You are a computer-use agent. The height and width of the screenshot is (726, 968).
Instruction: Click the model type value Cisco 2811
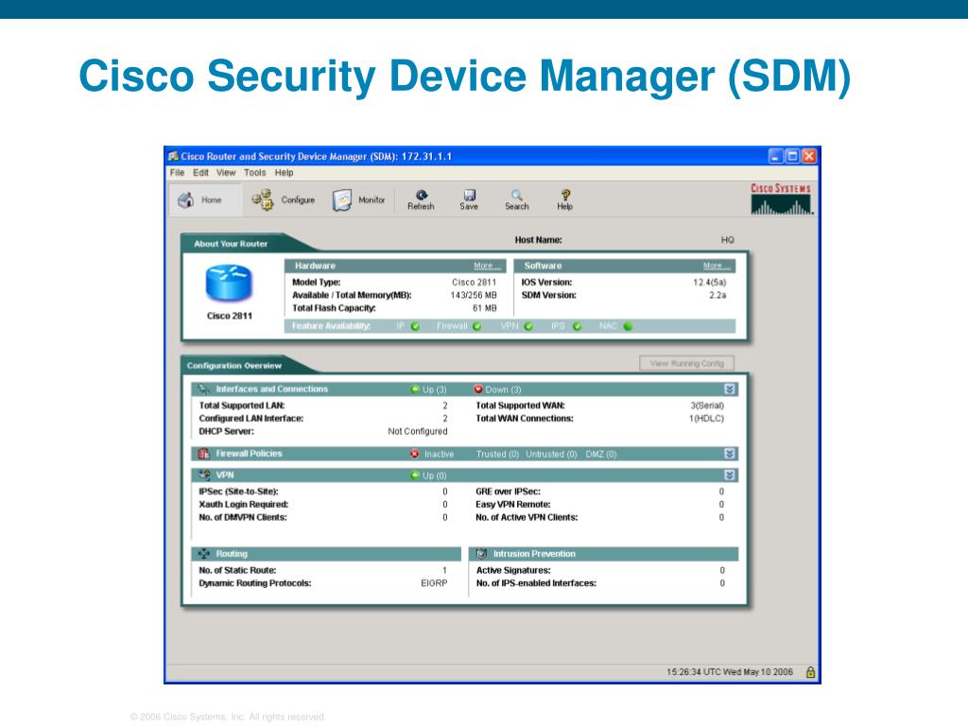pyautogui.click(x=475, y=282)
